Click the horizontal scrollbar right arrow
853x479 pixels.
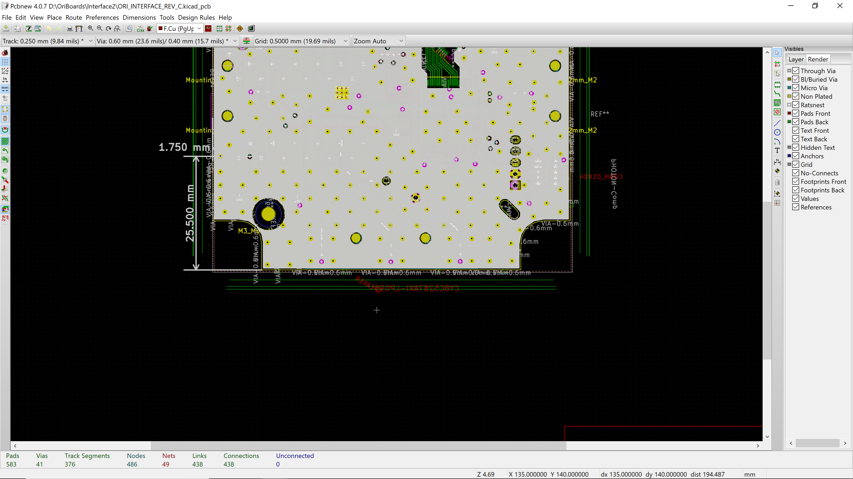click(758, 446)
